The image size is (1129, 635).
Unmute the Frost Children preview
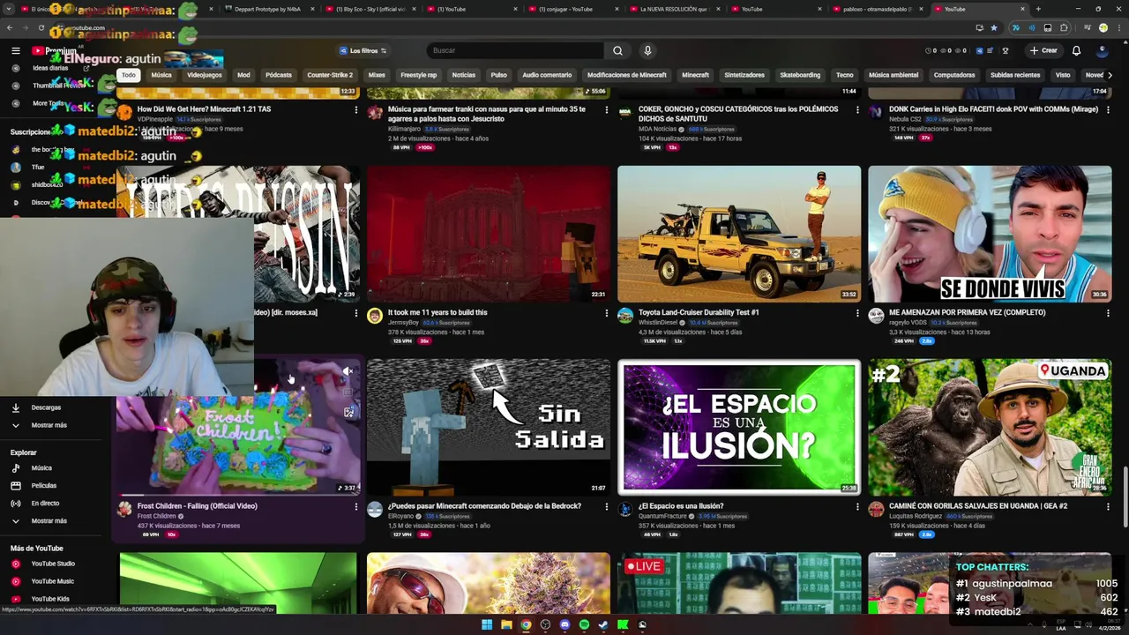pyautogui.click(x=348, y=372)
